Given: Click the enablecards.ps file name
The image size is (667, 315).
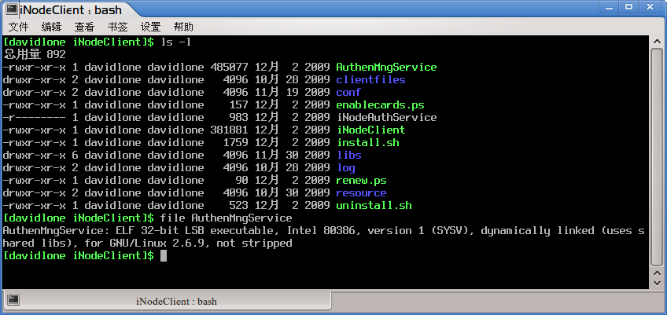Looking at the screenshot, I should click(x=380, y=105).
